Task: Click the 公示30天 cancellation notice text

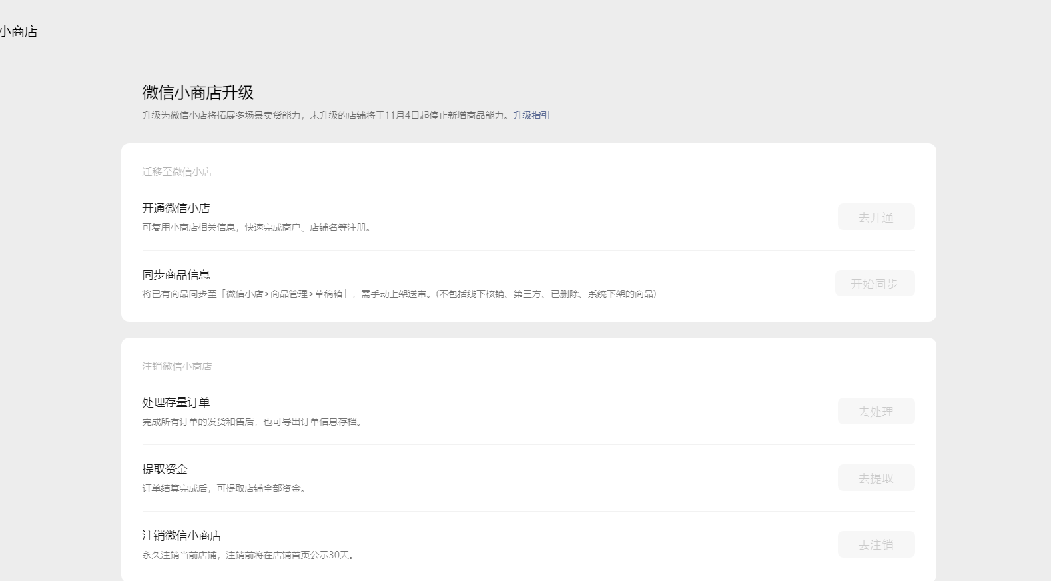Action: [248, 555]
